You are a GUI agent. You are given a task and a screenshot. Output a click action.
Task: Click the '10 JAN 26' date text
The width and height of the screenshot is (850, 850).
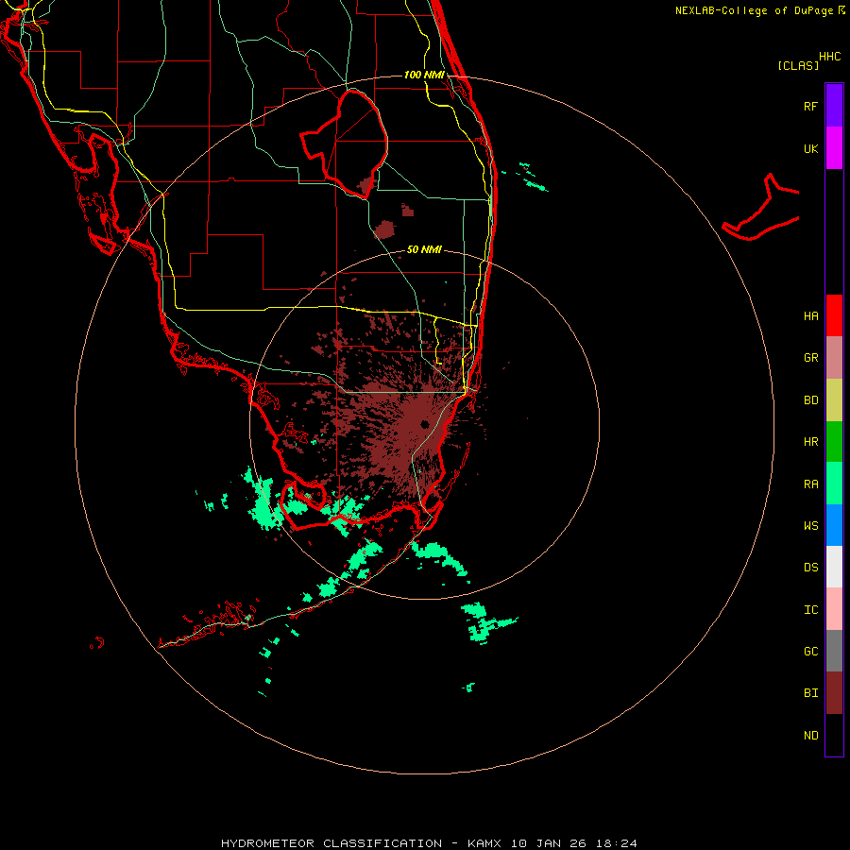coord(549,843)
